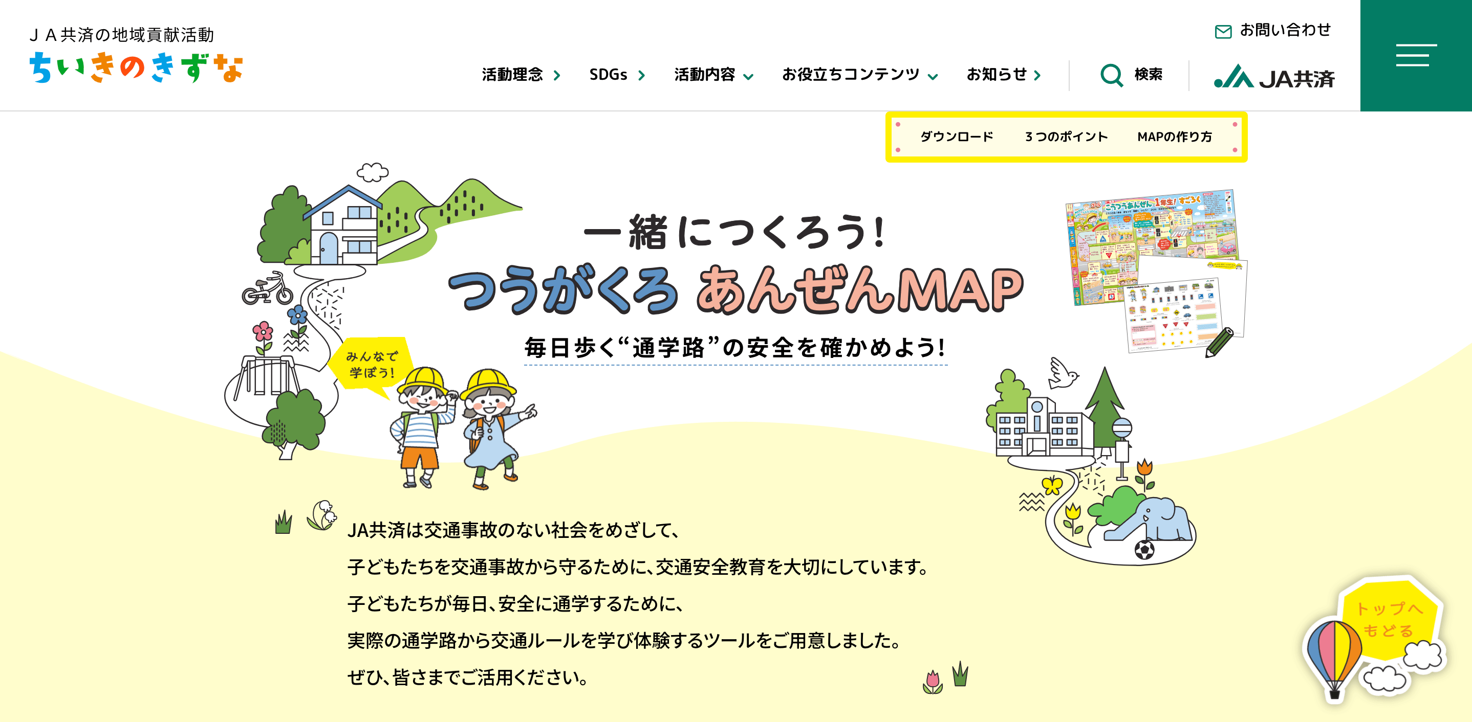Viewport: 1472px width, 722px height.
Task: Click the トップへもどる speech bubble
Action: click(1390, 619)
